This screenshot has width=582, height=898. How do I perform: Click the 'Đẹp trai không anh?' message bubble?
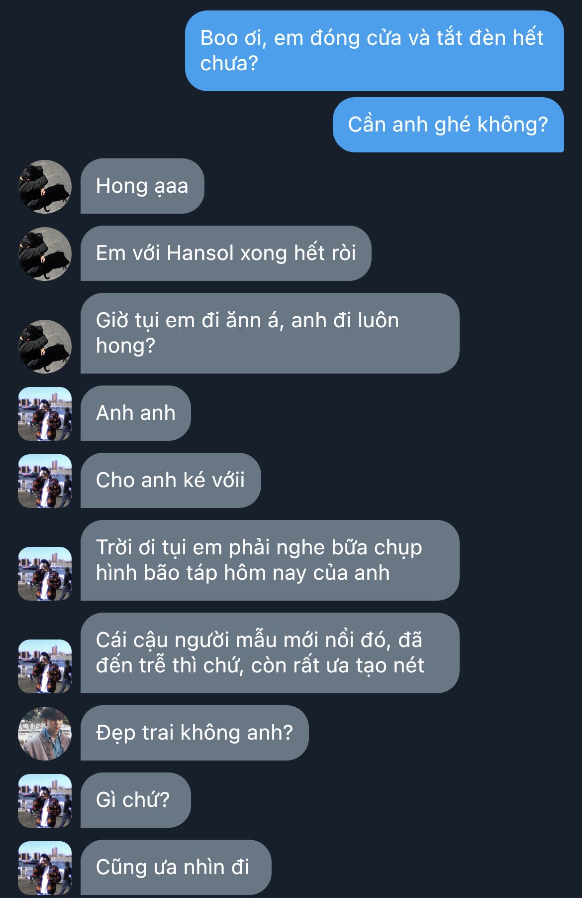coord(194,733)
